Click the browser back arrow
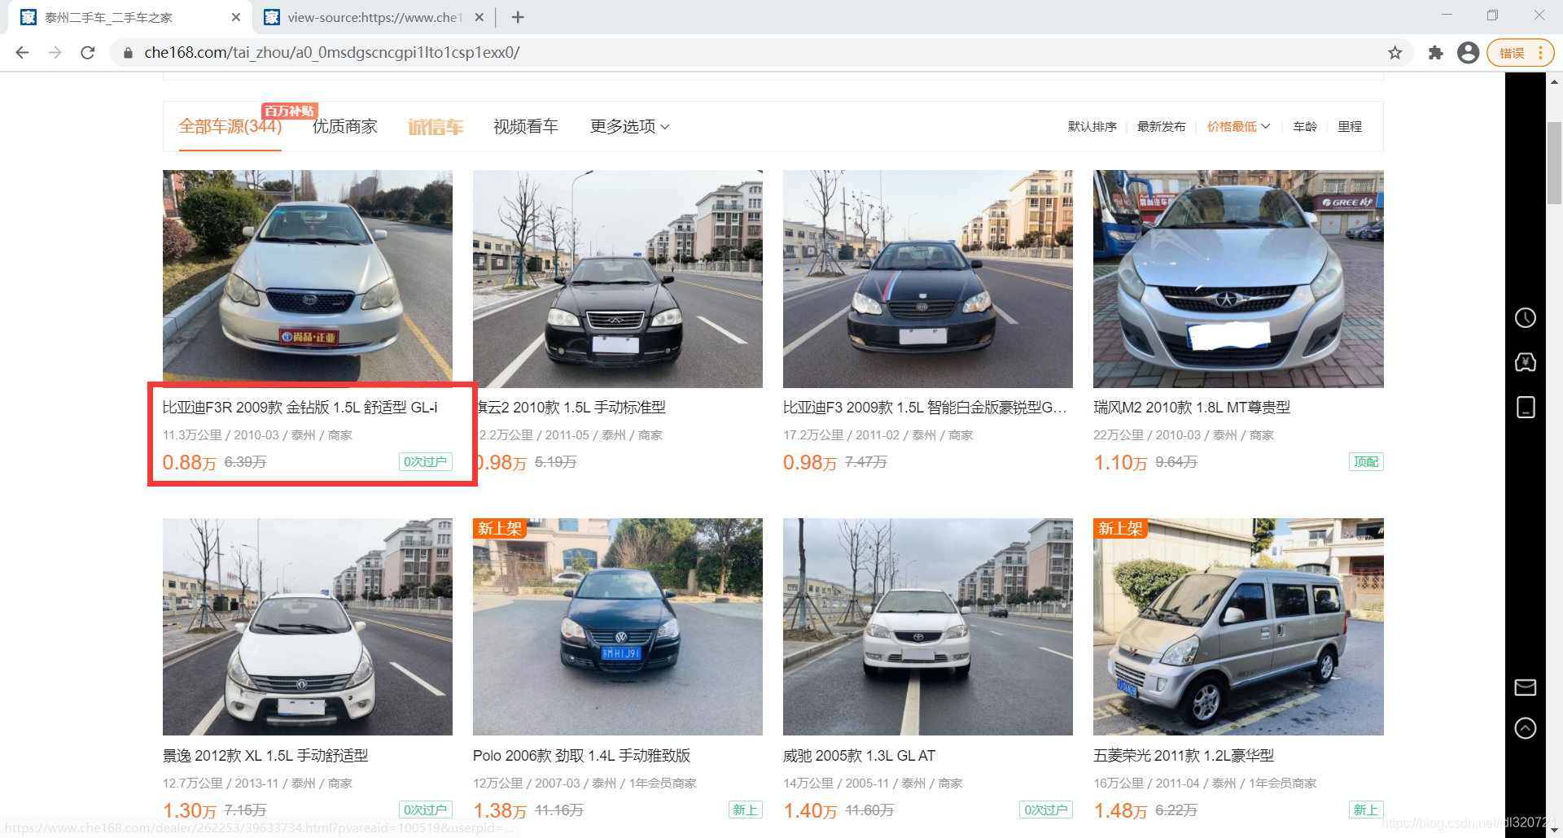The width and height of the screenshot is (1563, 838). (x=22, y=53)
